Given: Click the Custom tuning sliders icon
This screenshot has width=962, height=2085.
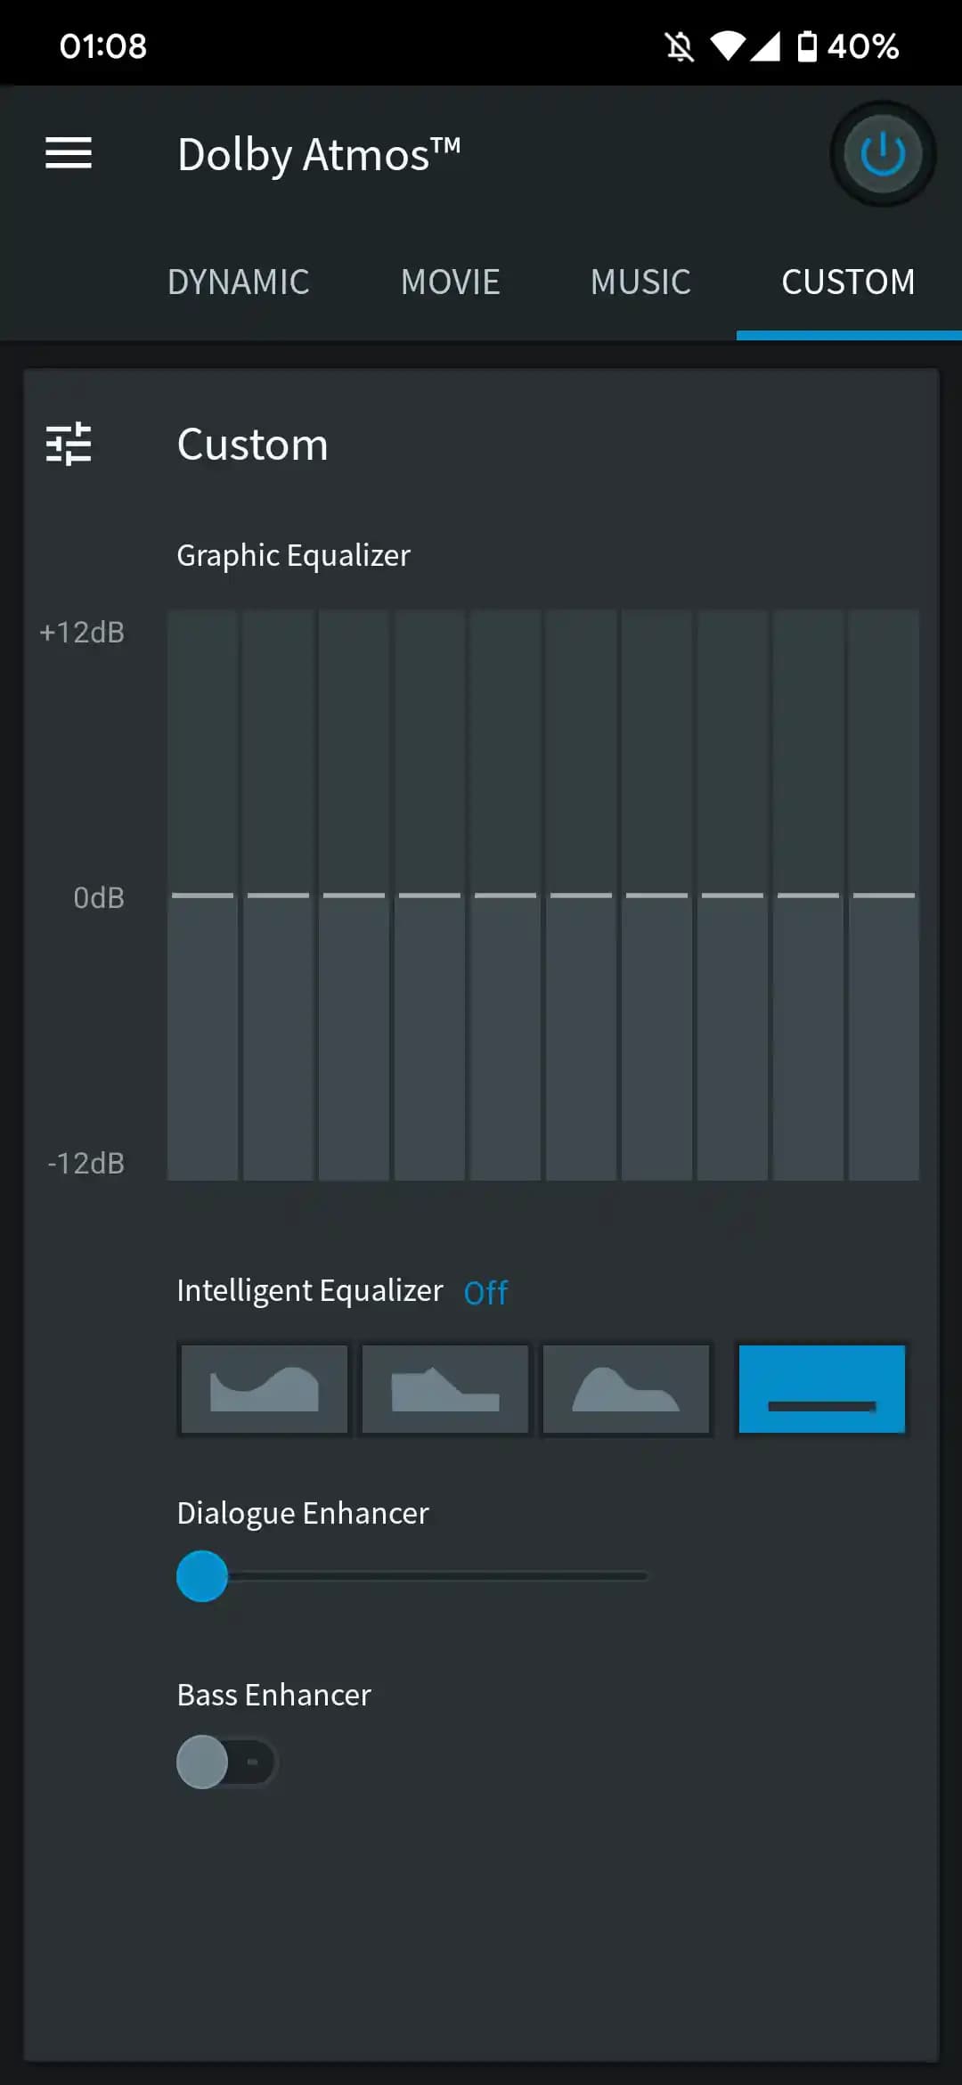Looking at the screenshot, I should point(69,444).
